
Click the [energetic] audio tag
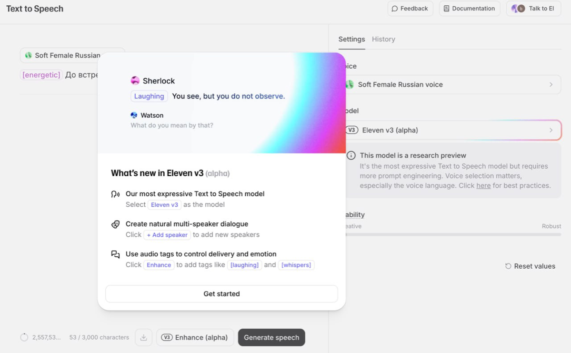click(x=41, y=75)
